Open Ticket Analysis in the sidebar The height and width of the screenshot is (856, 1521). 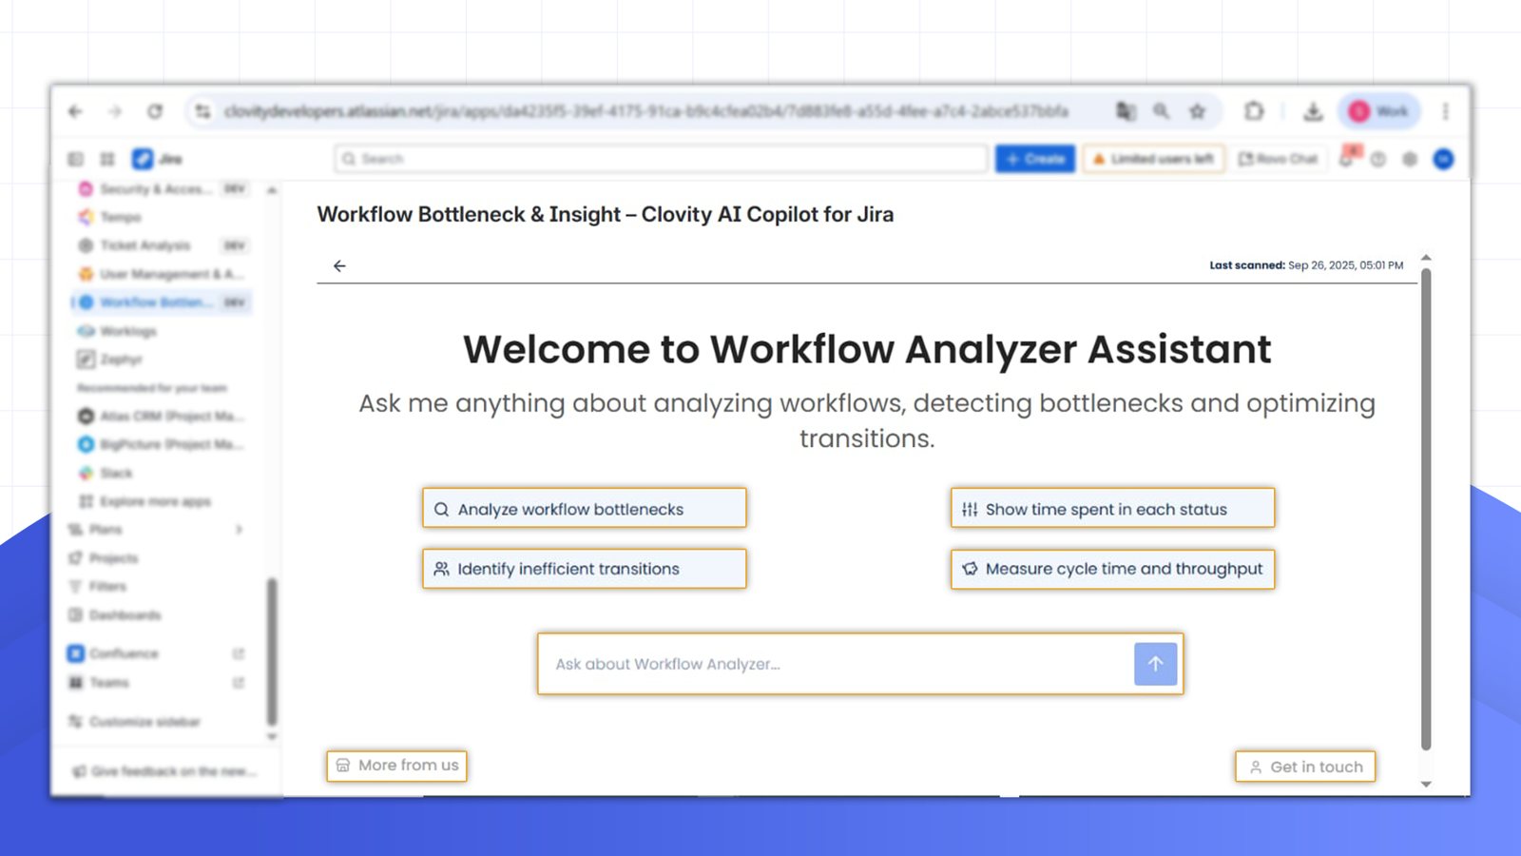coord(164,245)
